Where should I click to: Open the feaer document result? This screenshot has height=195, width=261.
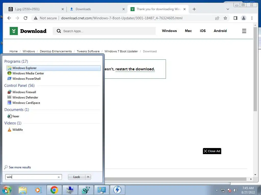click(13, 116)
